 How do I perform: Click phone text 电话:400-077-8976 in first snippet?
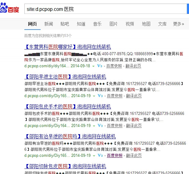click(109, 54)
